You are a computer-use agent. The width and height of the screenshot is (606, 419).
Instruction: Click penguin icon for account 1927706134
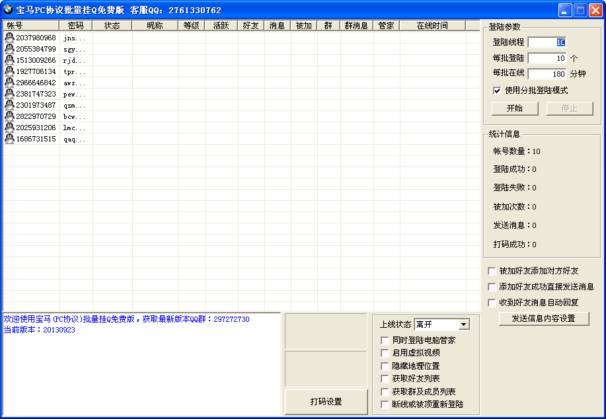pos(9,71)
